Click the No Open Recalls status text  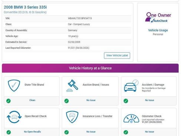coord(32,132)
